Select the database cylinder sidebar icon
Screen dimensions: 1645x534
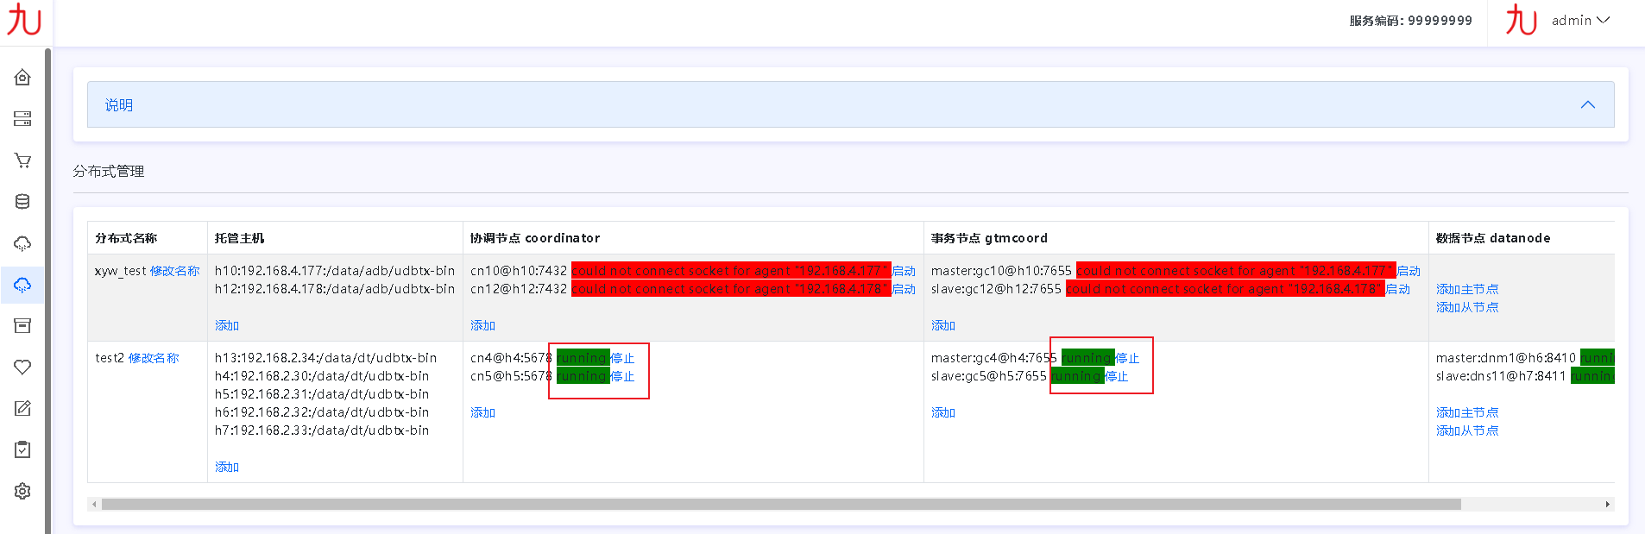(x=22, y=202)
